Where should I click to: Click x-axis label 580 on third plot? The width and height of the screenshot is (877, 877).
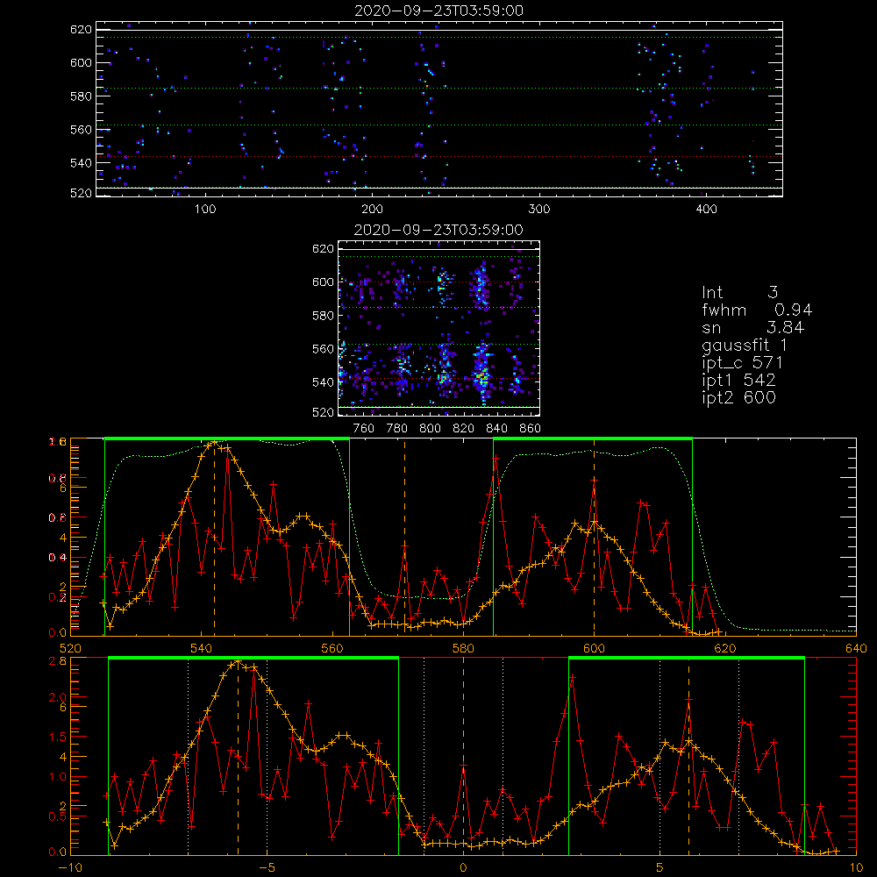pos(463,648)
